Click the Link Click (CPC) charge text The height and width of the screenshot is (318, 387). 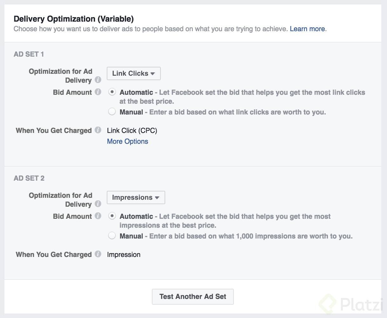click(x=132, y=130)
